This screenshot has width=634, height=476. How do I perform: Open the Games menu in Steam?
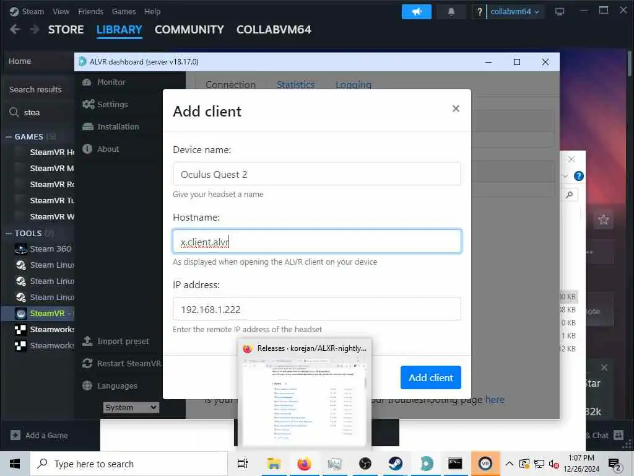point(124,11)
